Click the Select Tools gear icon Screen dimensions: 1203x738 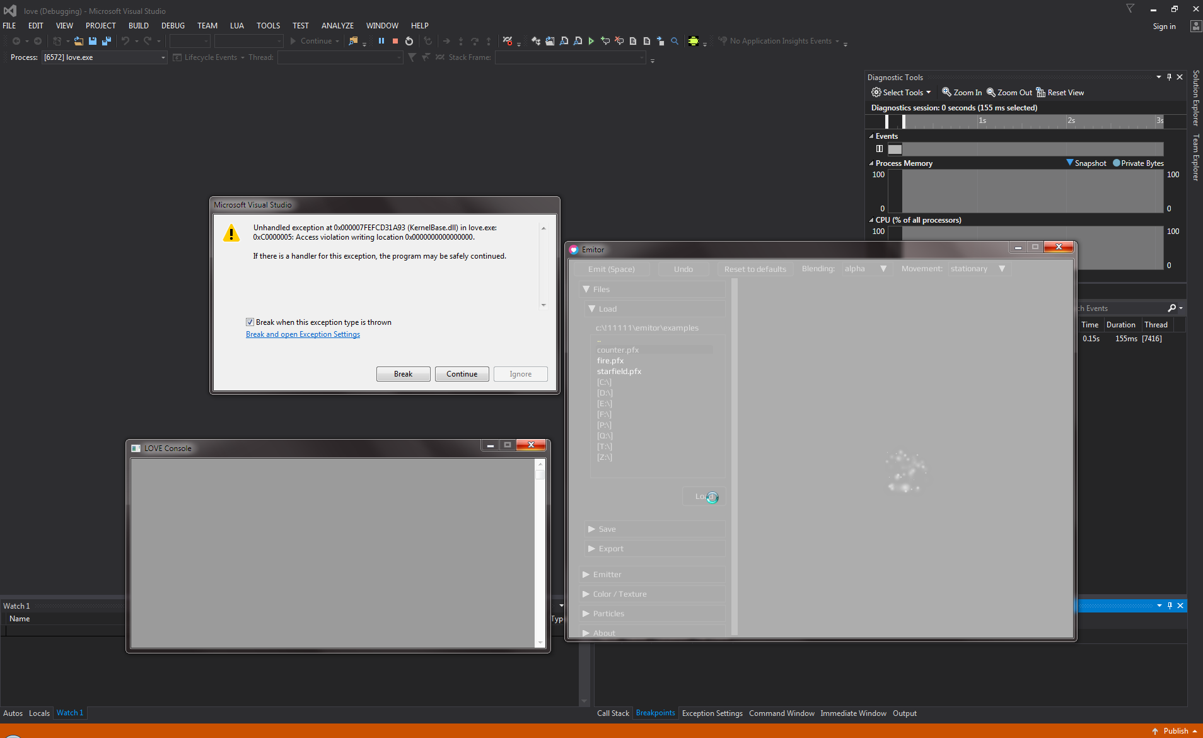(876, 92)
